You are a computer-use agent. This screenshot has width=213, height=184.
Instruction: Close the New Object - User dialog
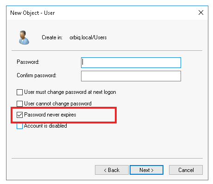(201, 12)
